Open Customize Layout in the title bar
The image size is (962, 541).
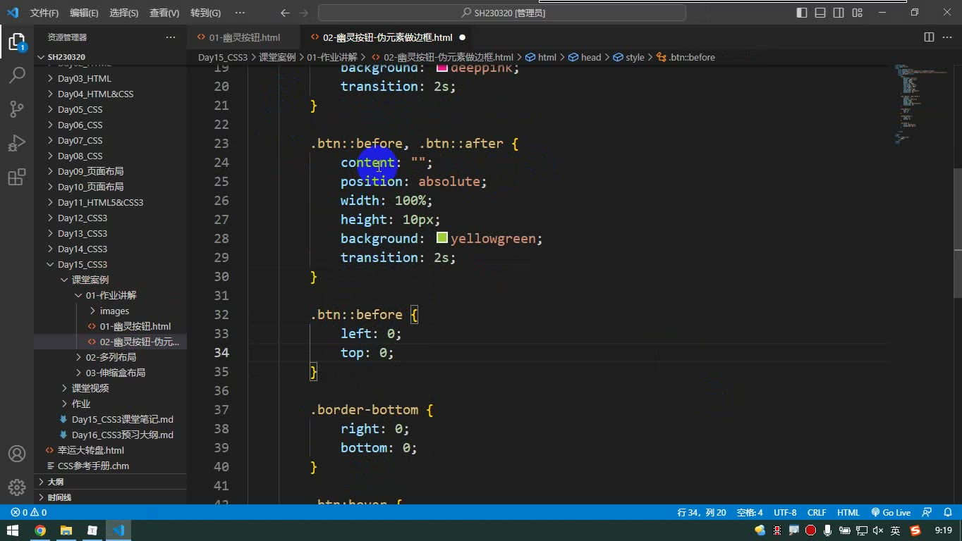tap(857, 13)
